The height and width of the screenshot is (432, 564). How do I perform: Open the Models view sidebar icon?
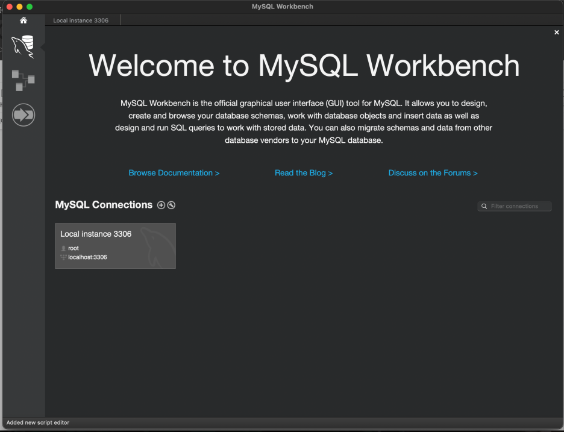23,80
